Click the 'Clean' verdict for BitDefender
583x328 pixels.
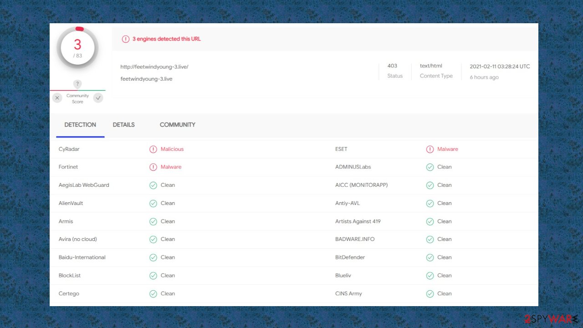tap(445, 258)
